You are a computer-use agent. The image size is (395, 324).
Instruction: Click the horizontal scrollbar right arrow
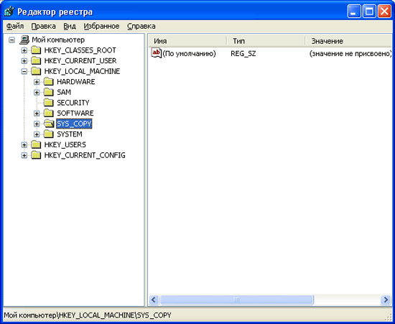386,300
